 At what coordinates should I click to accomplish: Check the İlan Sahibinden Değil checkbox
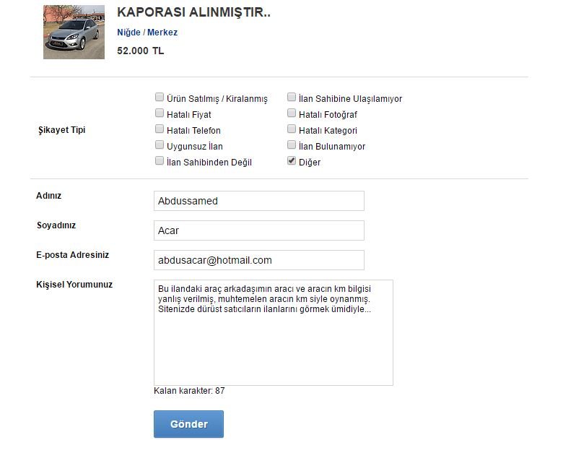coord(159,160)
